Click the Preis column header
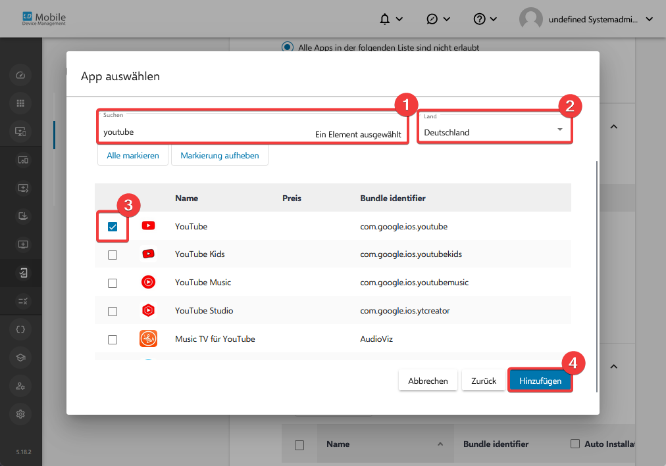The height and width of the screenshot is (466, 666). (292, 198)
